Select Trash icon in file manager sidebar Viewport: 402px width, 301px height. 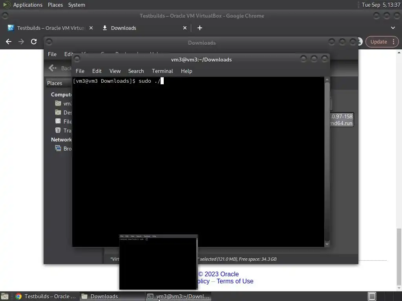tap(58, 130)
